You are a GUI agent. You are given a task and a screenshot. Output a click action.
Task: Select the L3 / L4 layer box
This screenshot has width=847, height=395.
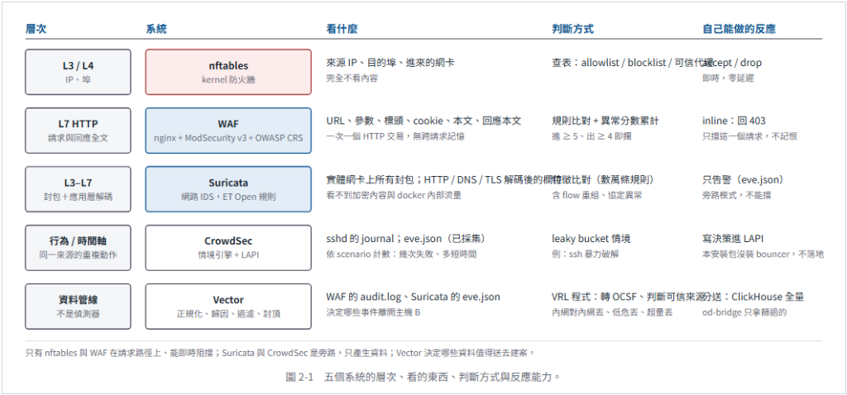click(78, 73)
